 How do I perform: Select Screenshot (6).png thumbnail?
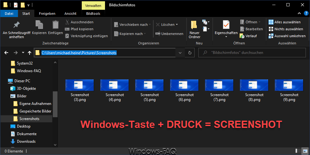tap(184, 85)
